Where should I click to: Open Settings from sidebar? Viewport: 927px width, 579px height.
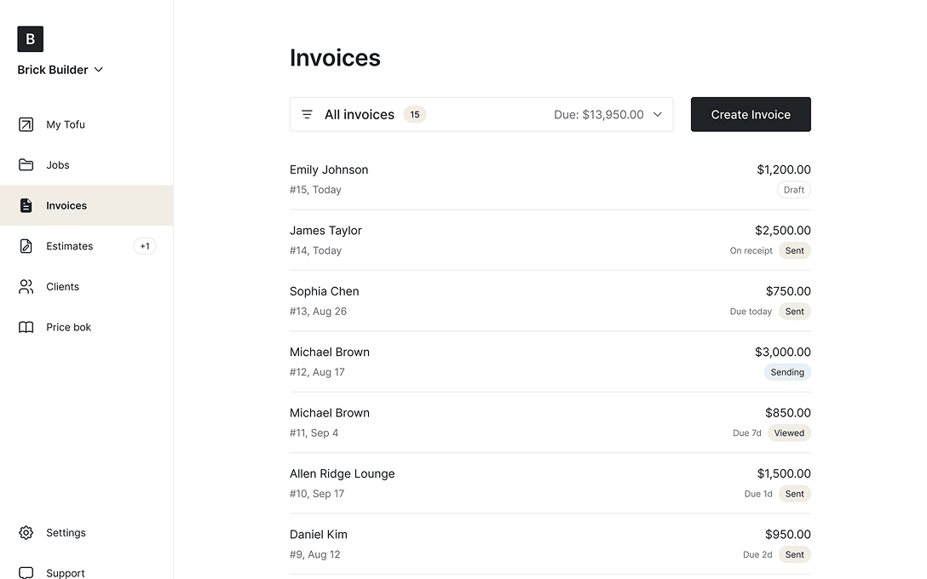point(87,533)
